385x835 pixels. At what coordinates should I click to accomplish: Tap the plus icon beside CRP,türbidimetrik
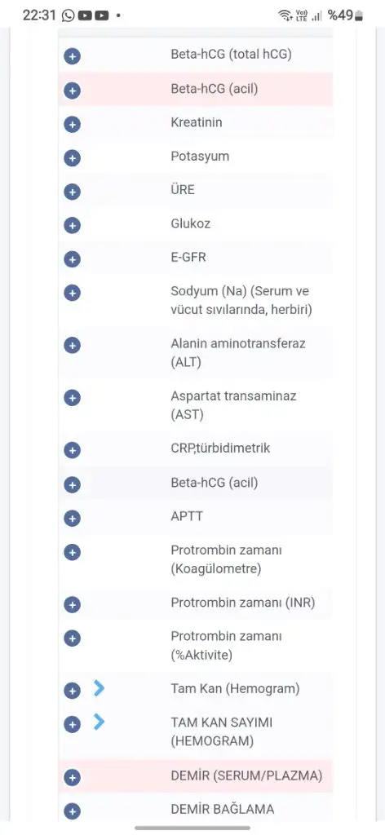click(72, 450)
